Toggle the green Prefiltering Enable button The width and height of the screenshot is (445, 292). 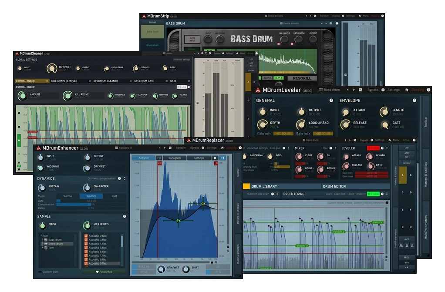[373, 194]
